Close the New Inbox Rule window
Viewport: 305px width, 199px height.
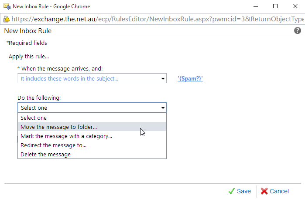pos(295,6)
